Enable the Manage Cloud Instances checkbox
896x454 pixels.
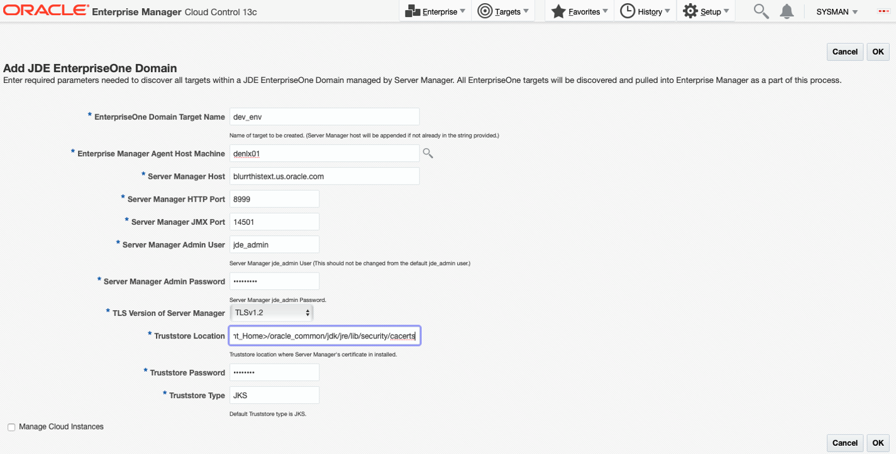click(x=11, y=427)
